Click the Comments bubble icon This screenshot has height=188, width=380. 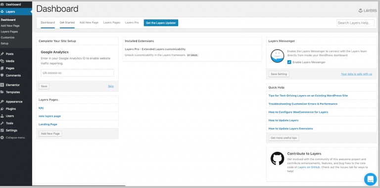tap(2, 75)
